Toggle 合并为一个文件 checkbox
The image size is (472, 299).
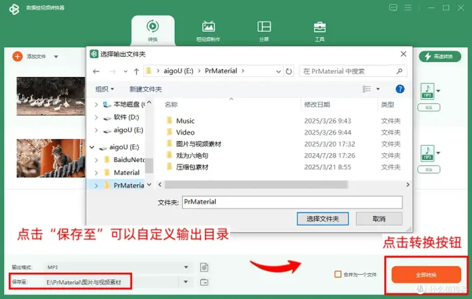[x=338, y=274]
